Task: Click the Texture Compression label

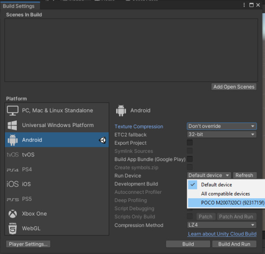Action: pos(139,127)
